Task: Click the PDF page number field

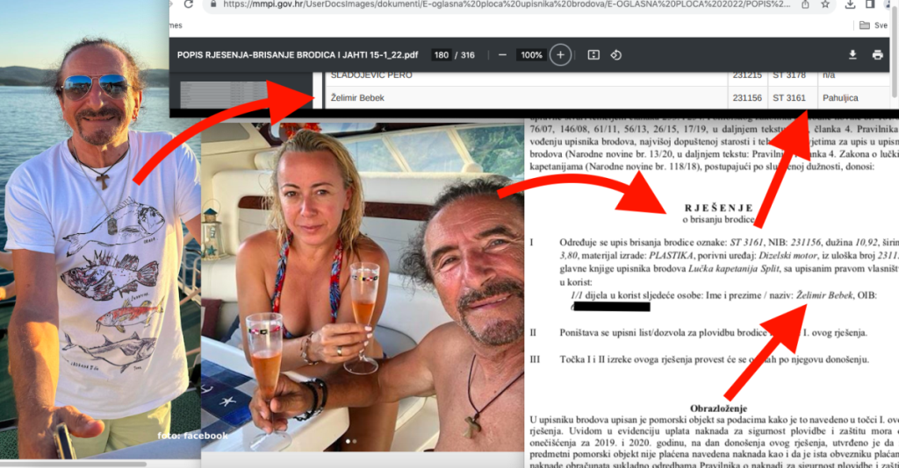Action: (x=441, y=55)
